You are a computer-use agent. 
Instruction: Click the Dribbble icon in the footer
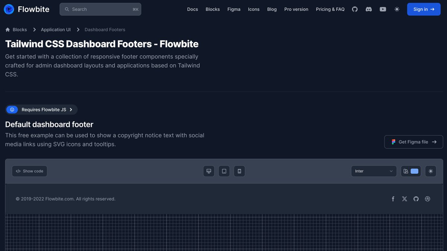pyautogui.click(x=428, y=199)
